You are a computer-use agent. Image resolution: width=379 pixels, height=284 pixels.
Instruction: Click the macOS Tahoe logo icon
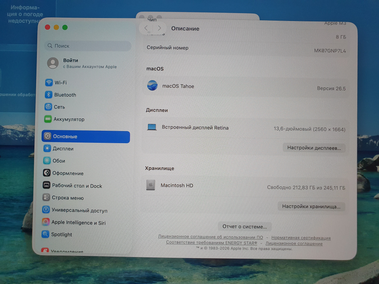[x=152, y=86]
